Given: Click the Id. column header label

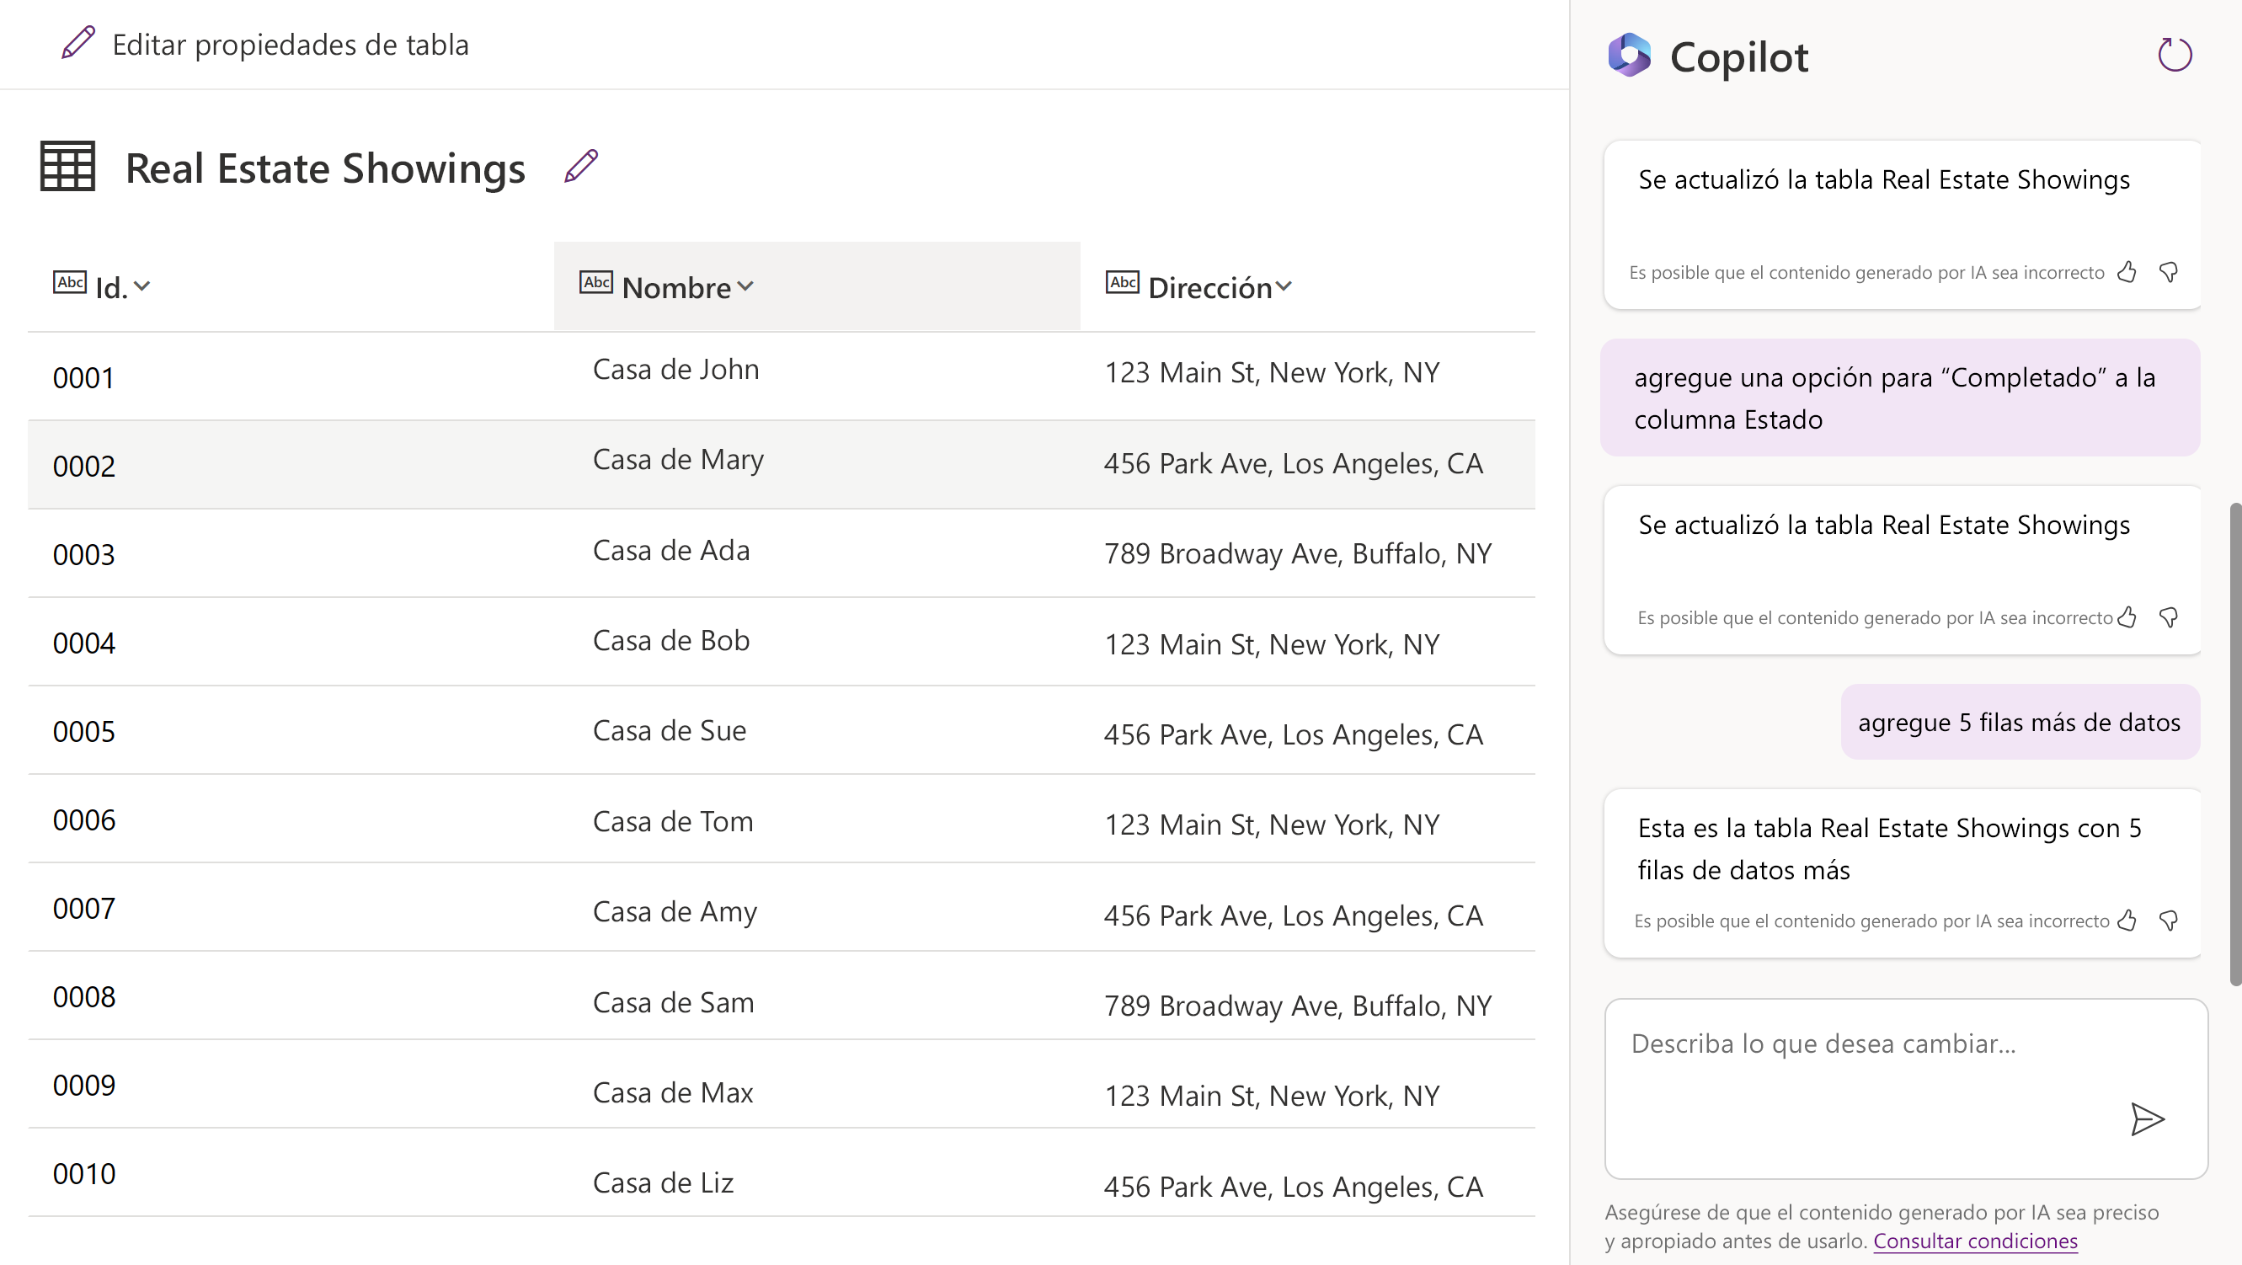Looking at the screenshot, I should click(x=111, y=287).
